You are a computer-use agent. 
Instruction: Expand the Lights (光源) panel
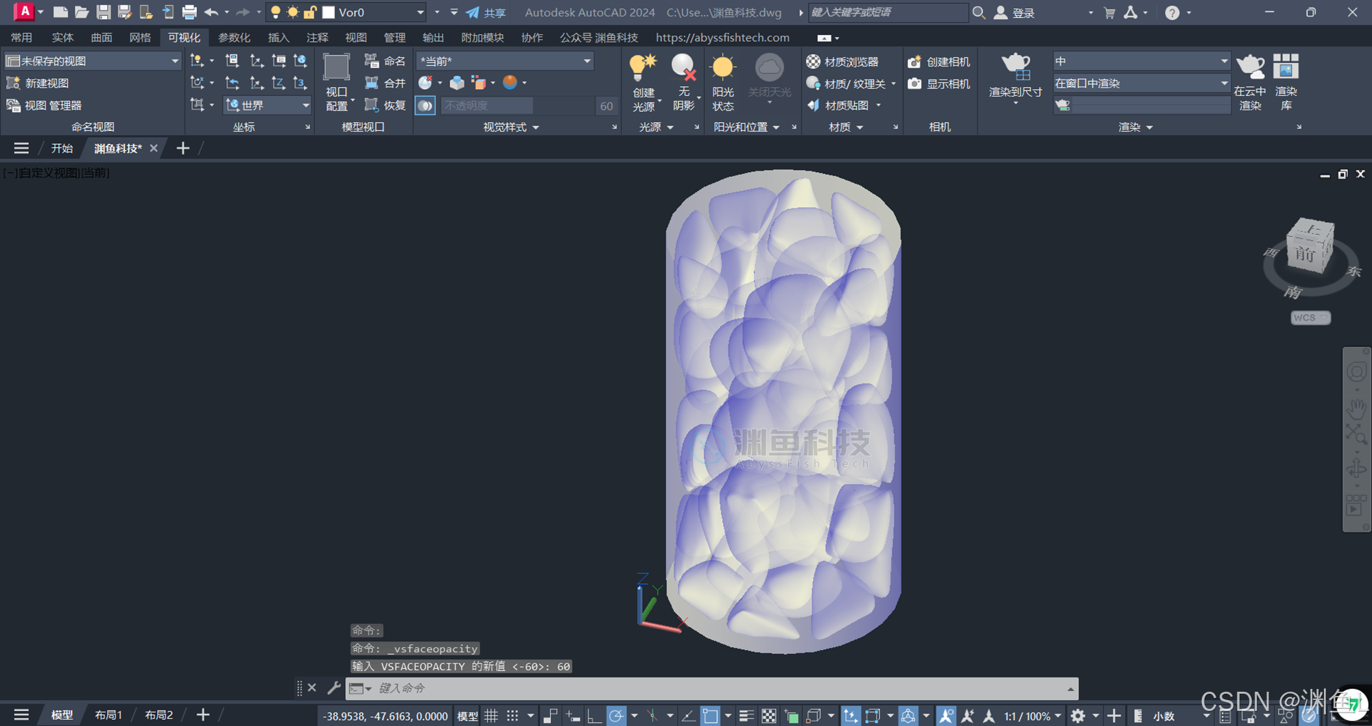coord(656,127)
